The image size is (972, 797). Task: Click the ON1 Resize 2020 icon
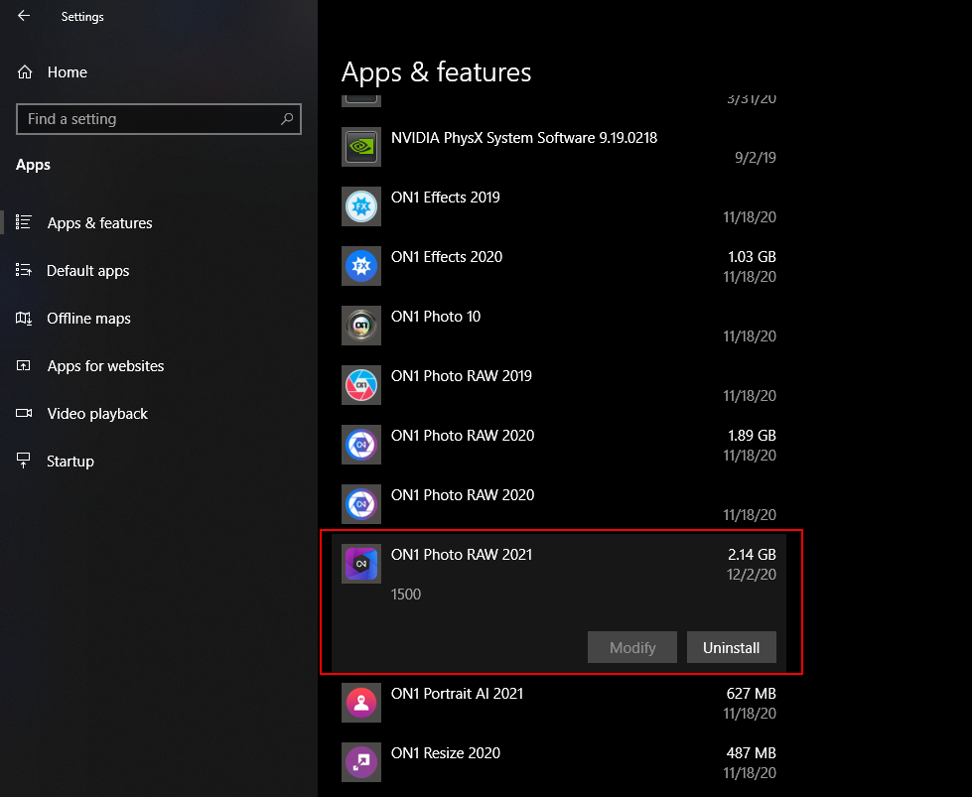pos(360,762)
